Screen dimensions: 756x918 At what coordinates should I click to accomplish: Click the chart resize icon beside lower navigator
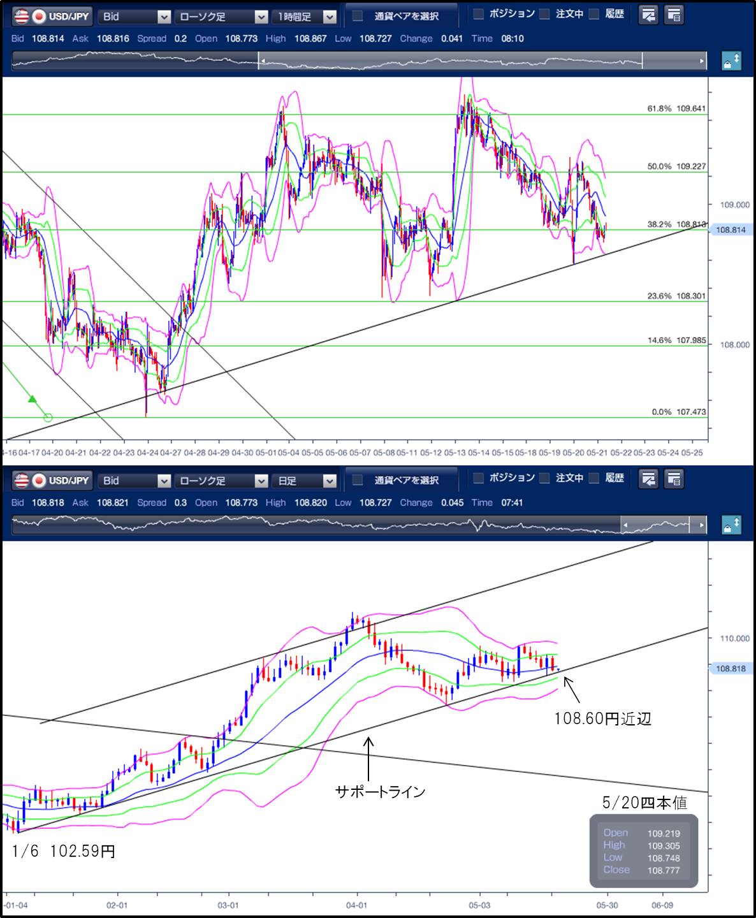click(731, 526)
